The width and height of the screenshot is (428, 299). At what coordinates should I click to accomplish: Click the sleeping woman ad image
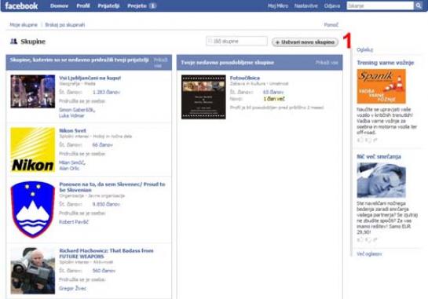pos(382,180)
